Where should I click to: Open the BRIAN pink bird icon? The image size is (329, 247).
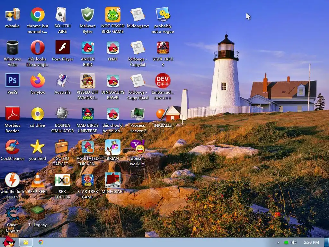(113, 147)
